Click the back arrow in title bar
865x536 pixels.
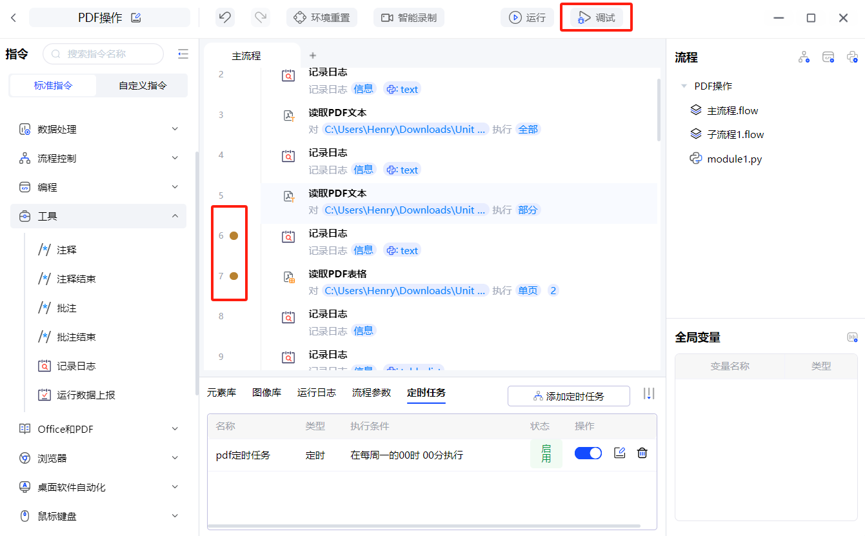pyautogui.click(x=14, y=17)
